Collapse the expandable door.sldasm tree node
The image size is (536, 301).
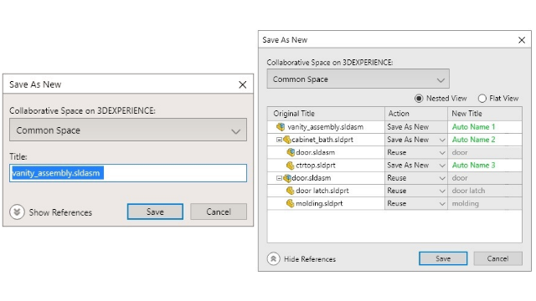click(279, 178)
